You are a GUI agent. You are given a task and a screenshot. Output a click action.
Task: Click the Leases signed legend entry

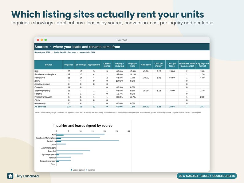78,170
